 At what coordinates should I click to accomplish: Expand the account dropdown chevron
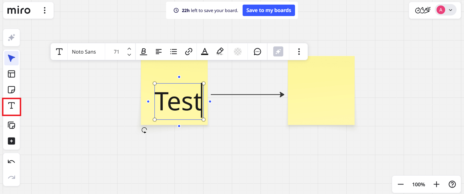pos(451,10)
